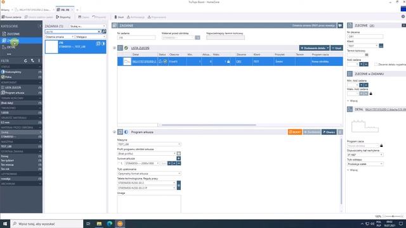Screen dimensions: 406x228
Task: Click the Program arkusza nesting icon
Action: click(x=120, y=132)
